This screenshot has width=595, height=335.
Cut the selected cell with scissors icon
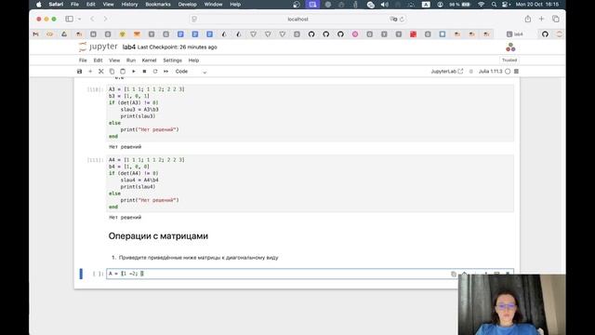pyautogui.click(x=101, y=72)
